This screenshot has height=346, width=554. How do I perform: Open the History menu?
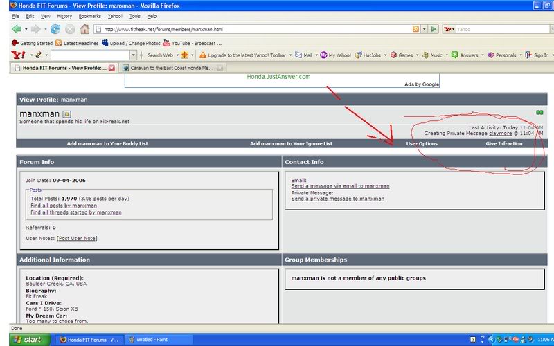(64, 16)
